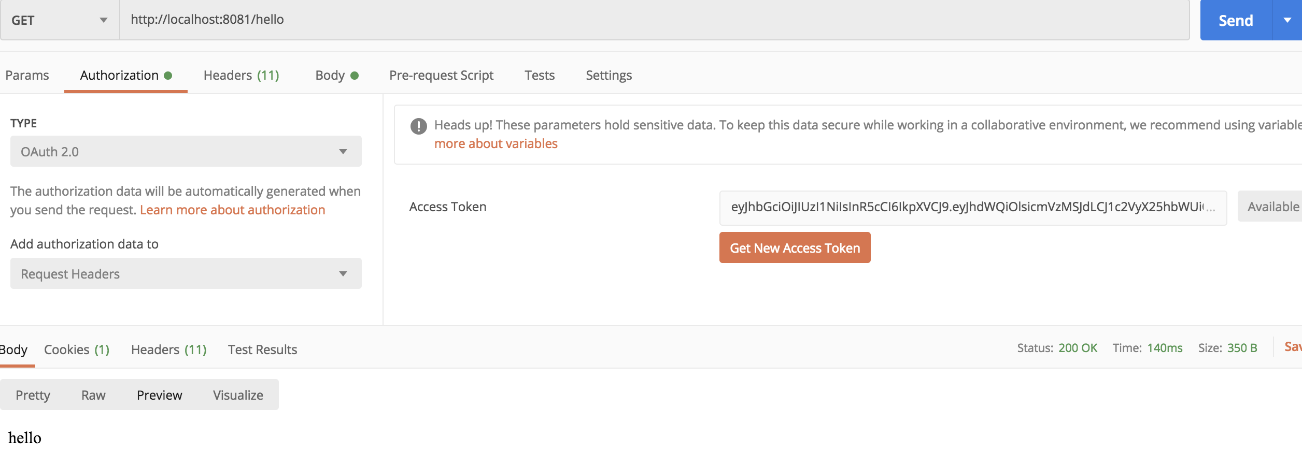Click the Access Token input field
Image resolution: width=1302 pixels, height=467 pixels.
coord(973,208)
